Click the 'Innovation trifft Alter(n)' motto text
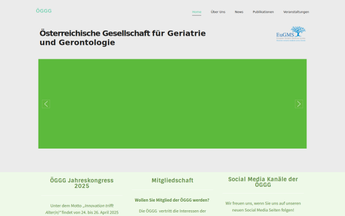This screenshot has width=345, height=216. pyautogui.click(x=79, y=209)
